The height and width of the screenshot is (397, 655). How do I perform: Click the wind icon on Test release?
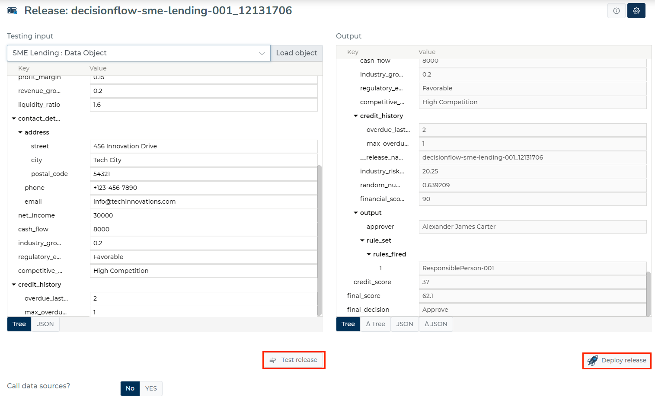click(x=273, y=360)
